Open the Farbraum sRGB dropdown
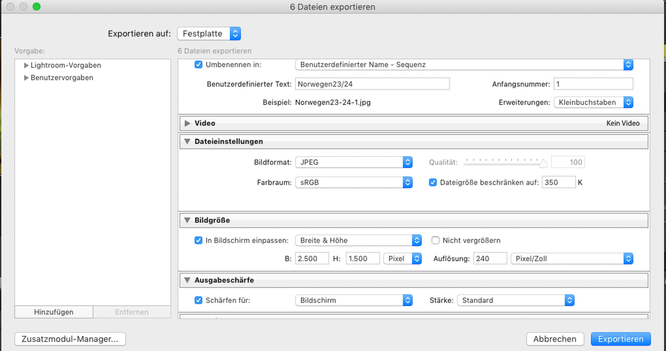This screenshot has height=351, width=666. [x=354, y=183]
